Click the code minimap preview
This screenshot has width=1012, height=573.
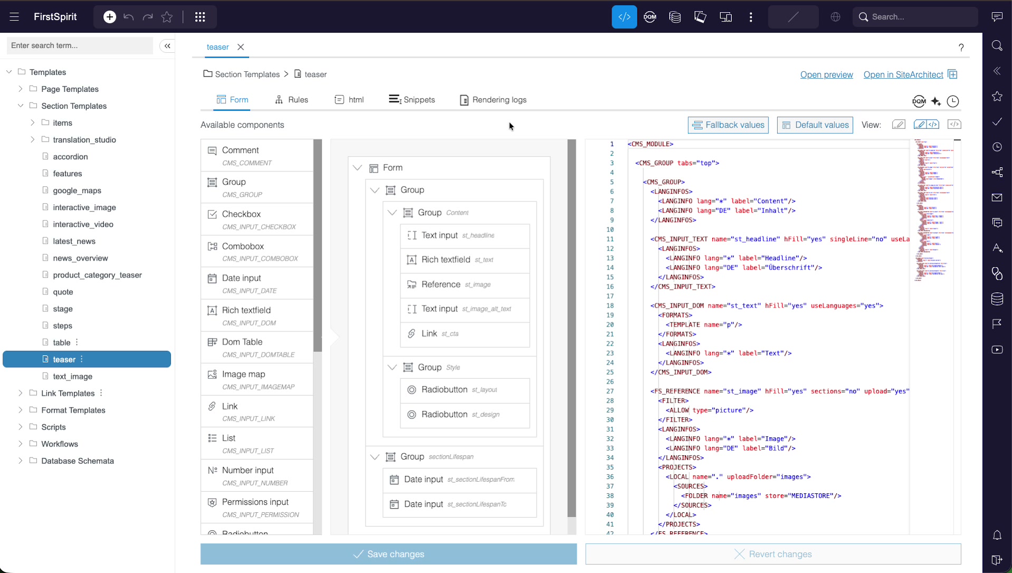(x=934, y=210)
